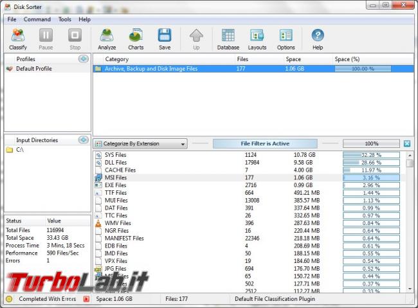Click the EXE Files row icon
The width and height of the screenshot is (418, 308).
click(x=98, y=185)
